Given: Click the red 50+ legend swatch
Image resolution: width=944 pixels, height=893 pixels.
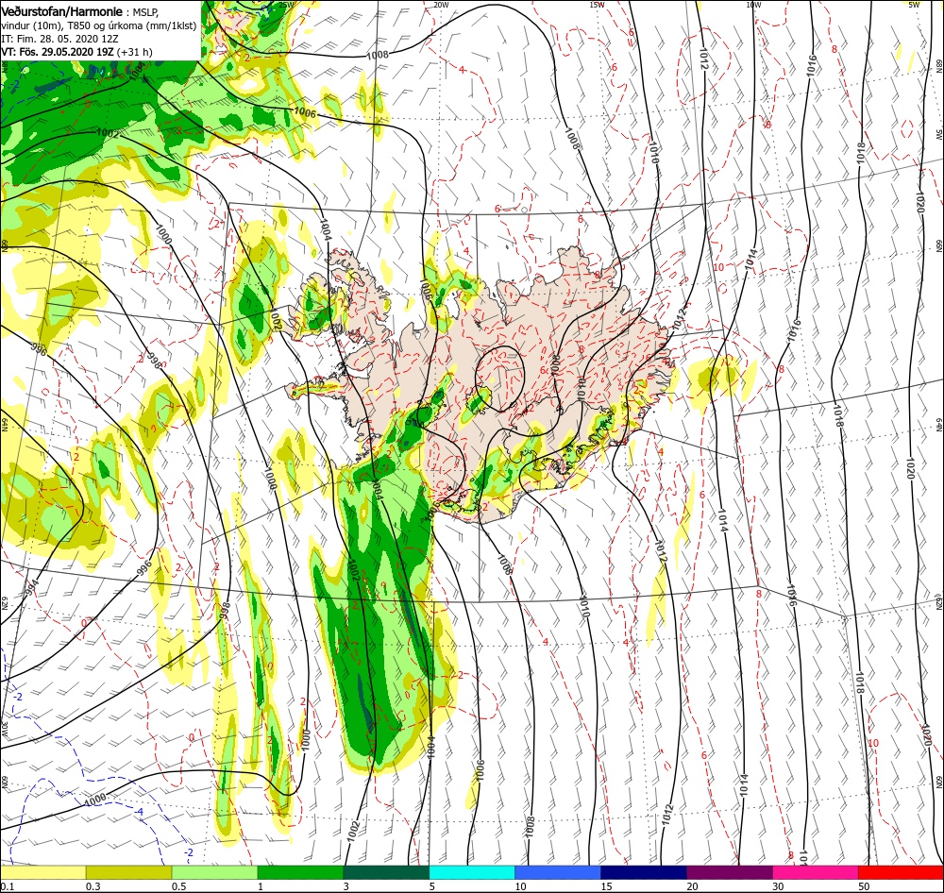Looking at the screenshot, I should (901, 872).
